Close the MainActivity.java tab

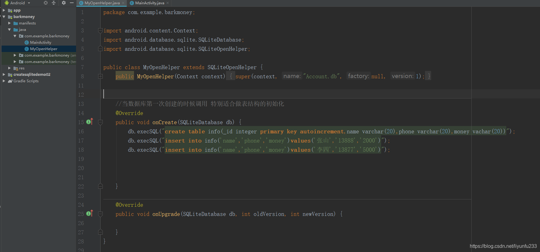[168, 3]
